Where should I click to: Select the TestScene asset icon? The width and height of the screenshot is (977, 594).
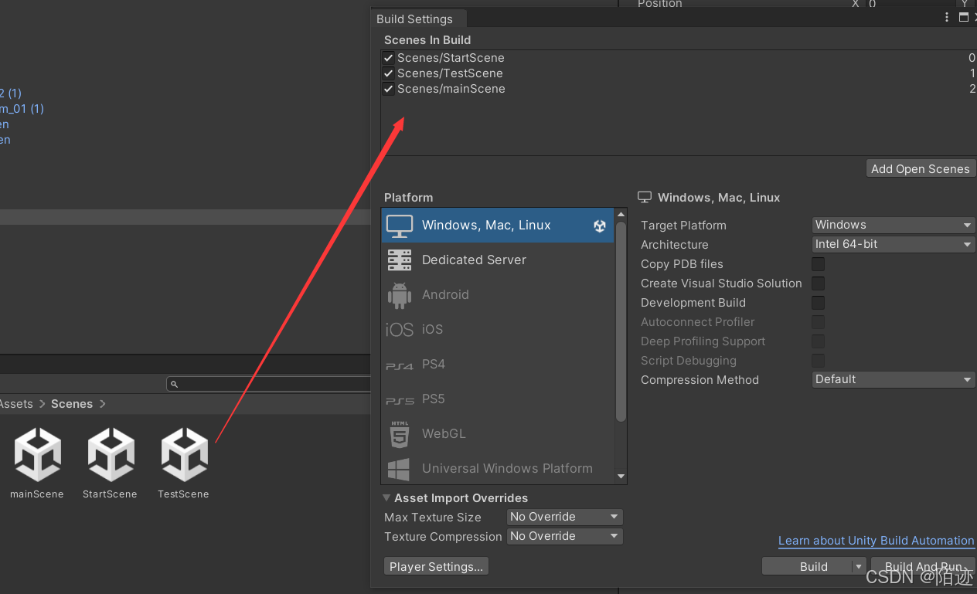(x=184, y=454)
